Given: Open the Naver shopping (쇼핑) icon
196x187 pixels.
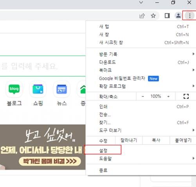Looking at the screenshot, I should (38, 89).
